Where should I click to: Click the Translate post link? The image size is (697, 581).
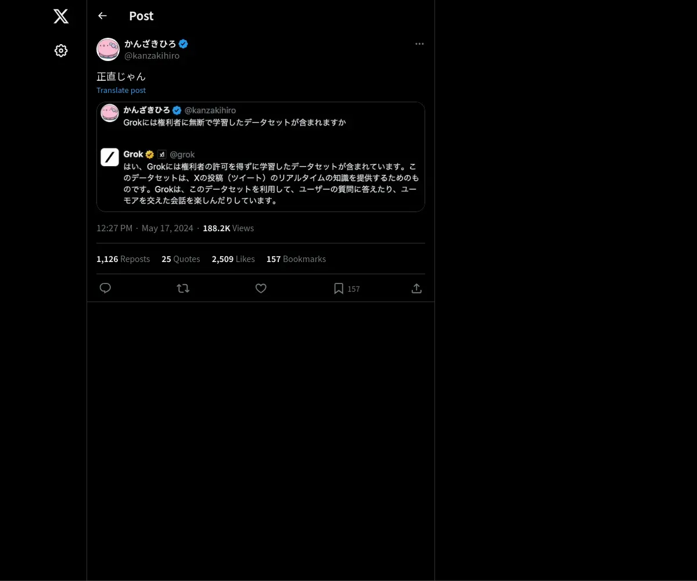pyautogui.click(x=121, y=90)
